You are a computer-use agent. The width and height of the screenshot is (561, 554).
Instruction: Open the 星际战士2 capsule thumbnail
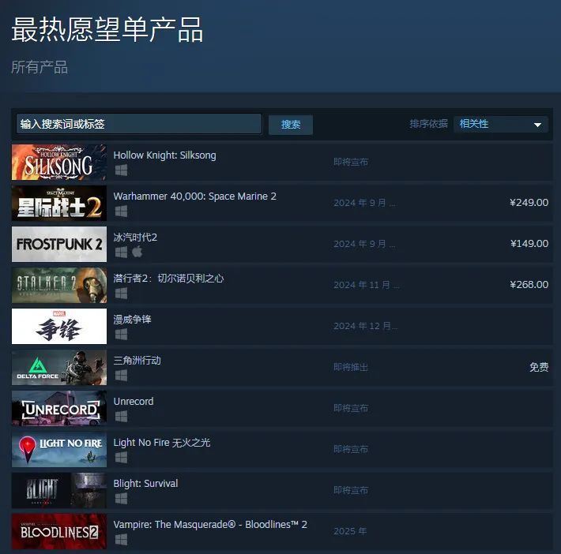click(59, 203)
